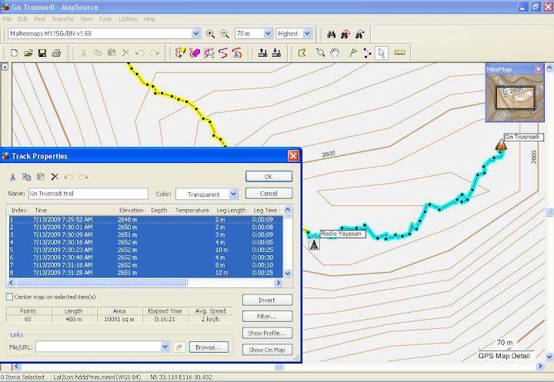The height and width of the screenshot is (382, 554).
Task: Open the Utilities menu
Action: [128, 18]
